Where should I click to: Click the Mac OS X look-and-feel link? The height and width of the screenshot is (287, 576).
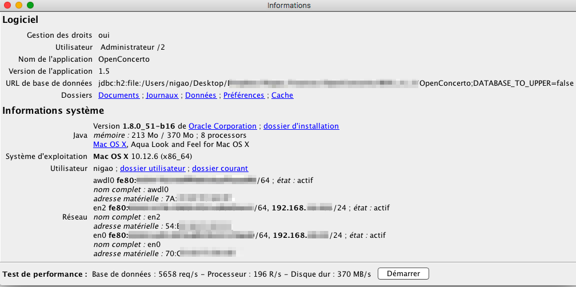tap(110, 145)
